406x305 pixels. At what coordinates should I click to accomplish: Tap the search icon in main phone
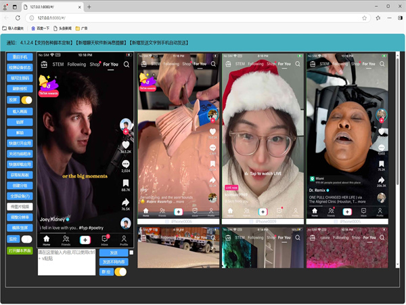tap(127, 64)
